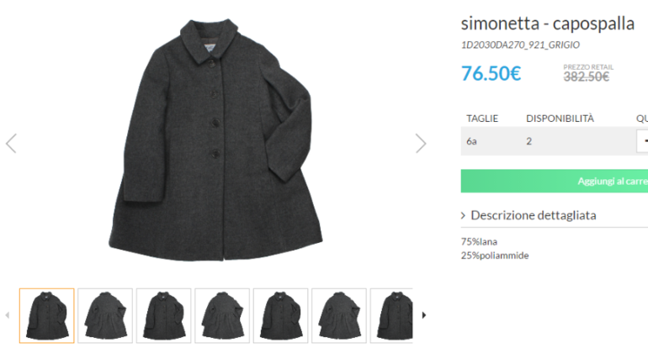Screen dimensions: 648x364
Task: Choose the fourth coat thumbnail
Action: tap(222, 315)
